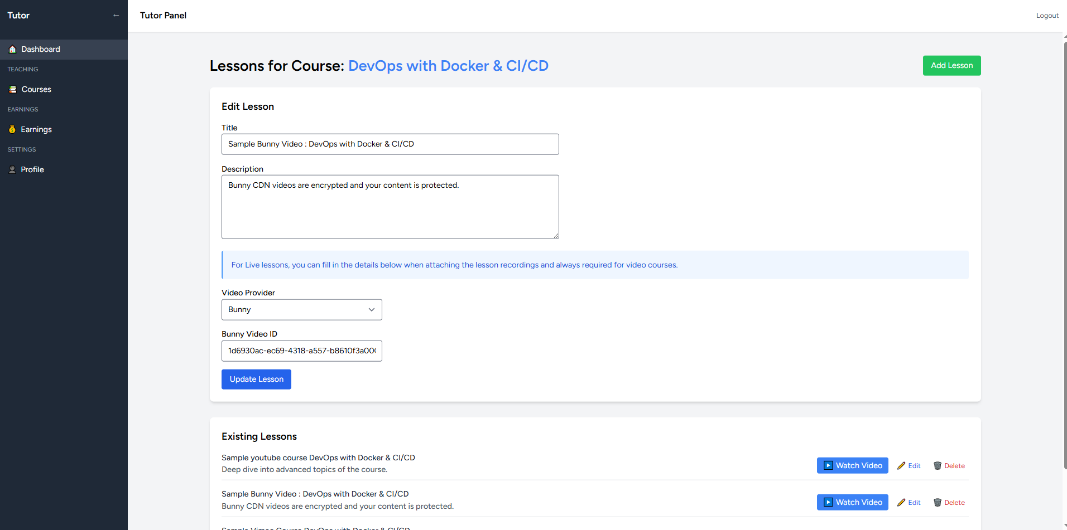Go to Courses in the sidebar
The height and width of the screenshot is (530, 1067).
tap(64, 90)
